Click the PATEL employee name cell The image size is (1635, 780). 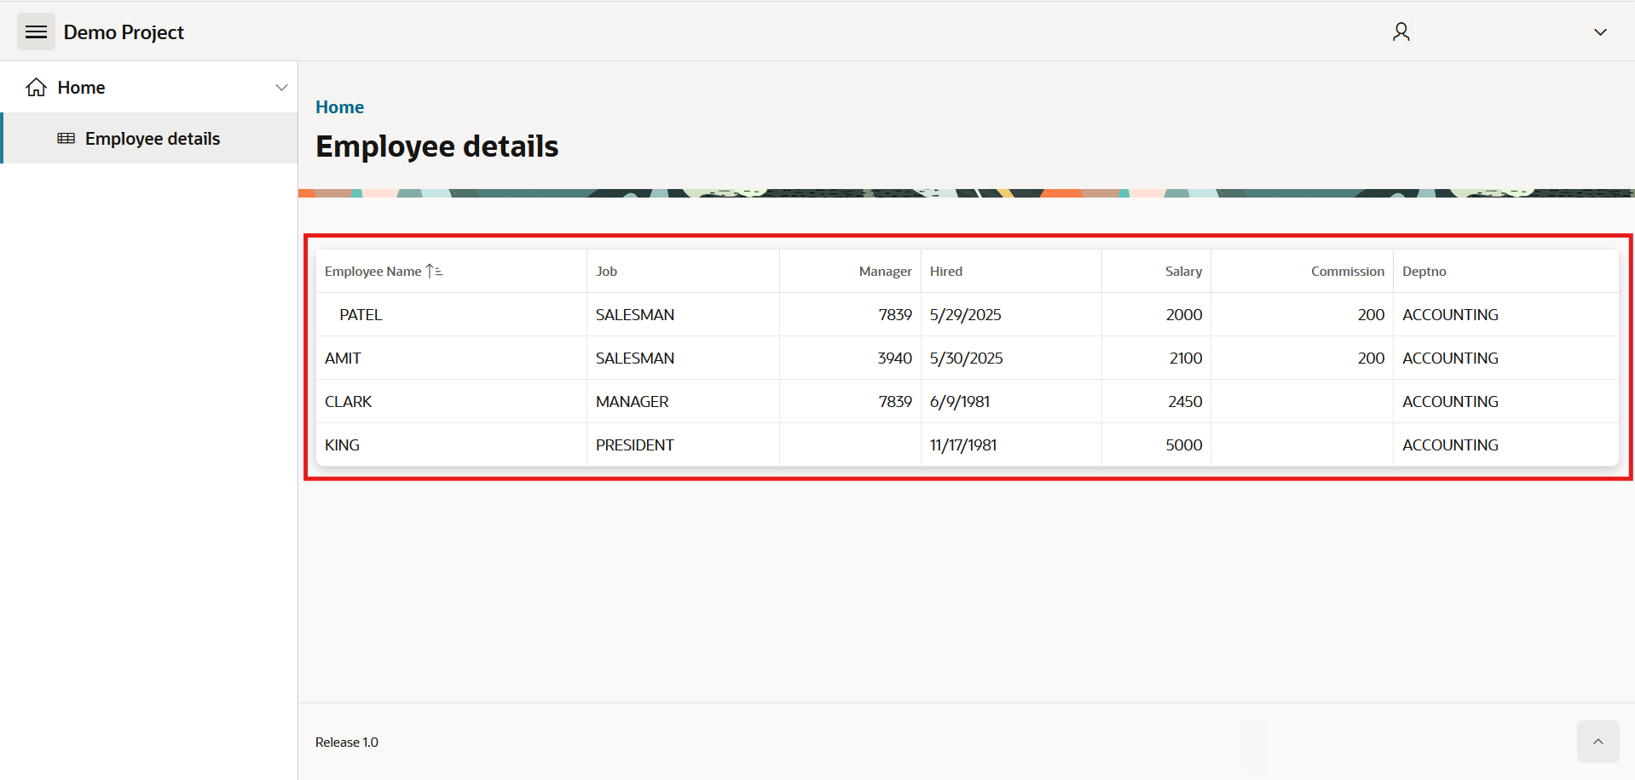point(361,314)
